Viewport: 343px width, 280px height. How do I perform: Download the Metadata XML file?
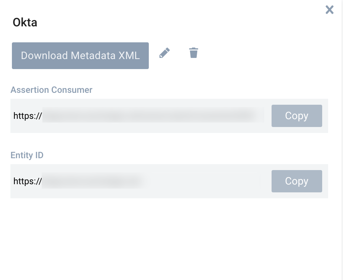point(80,56)
